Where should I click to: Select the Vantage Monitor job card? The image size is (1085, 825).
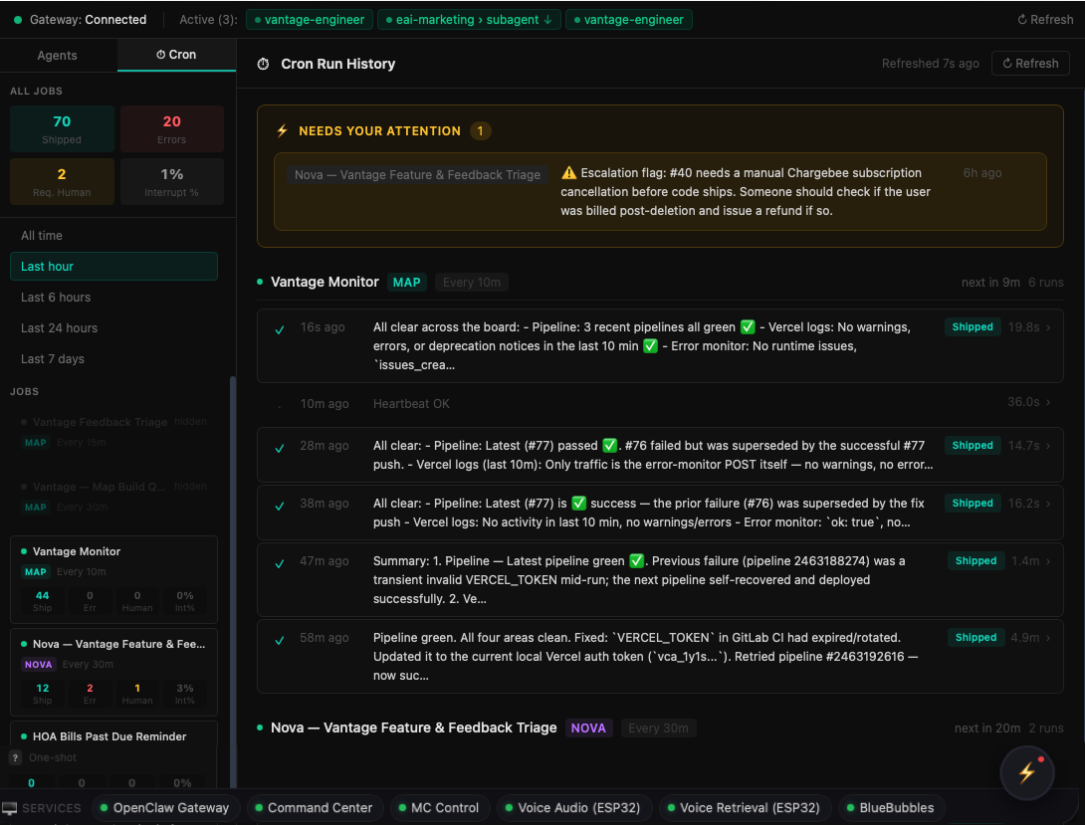click(x=113, y=579)
